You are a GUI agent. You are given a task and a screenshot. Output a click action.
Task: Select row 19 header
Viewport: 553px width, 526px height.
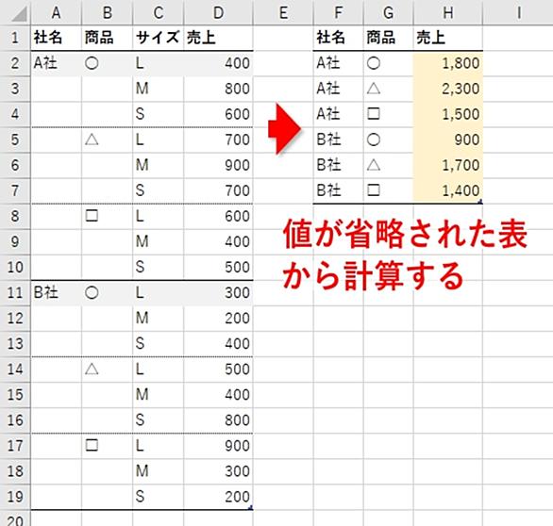click(15, 497)
